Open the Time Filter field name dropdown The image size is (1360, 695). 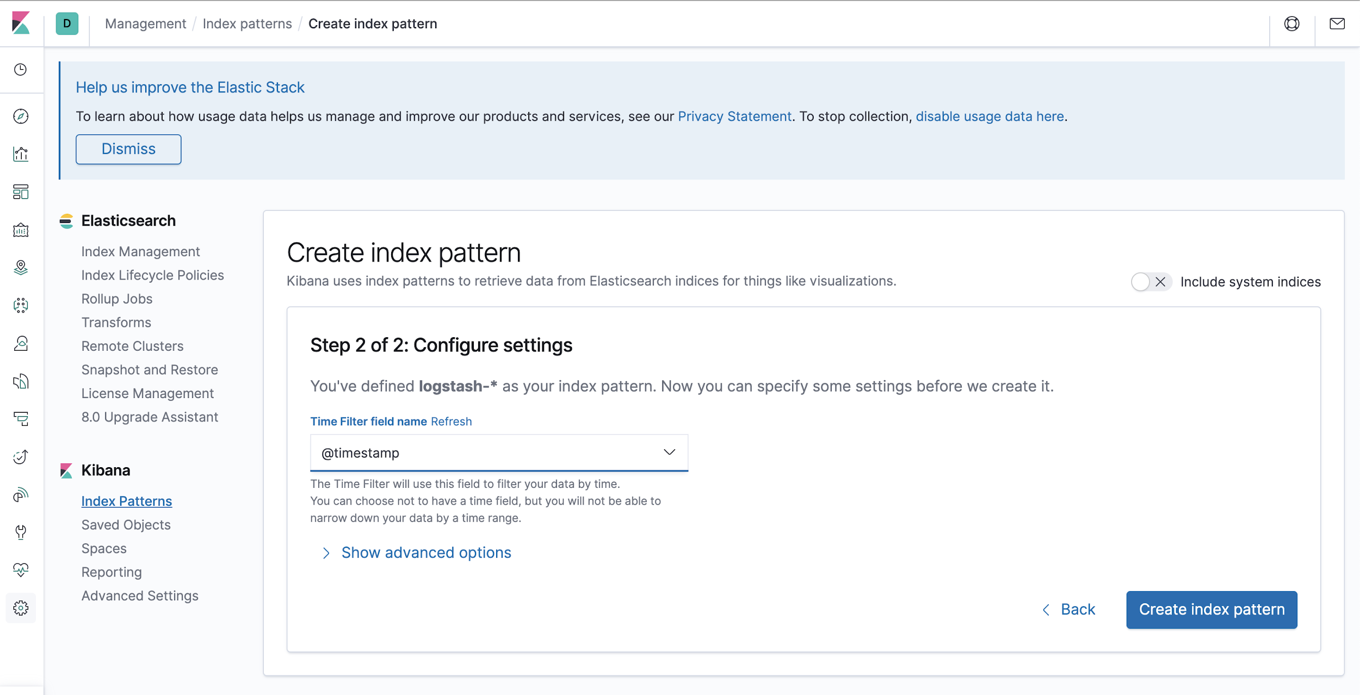point(498,452)
